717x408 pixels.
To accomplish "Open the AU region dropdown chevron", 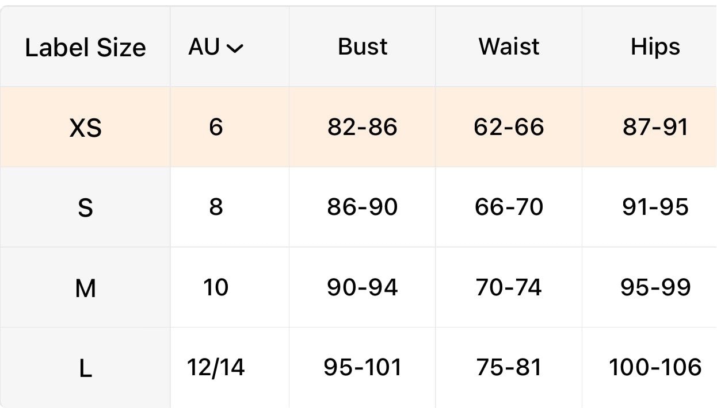I will point(235,49).
